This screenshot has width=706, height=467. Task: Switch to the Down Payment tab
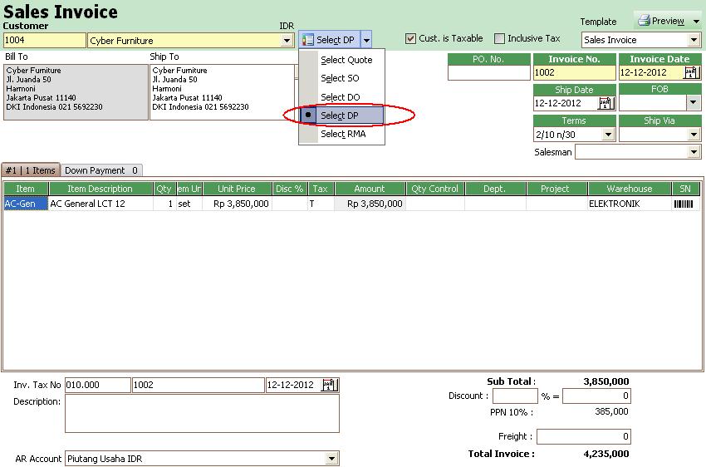101,170
